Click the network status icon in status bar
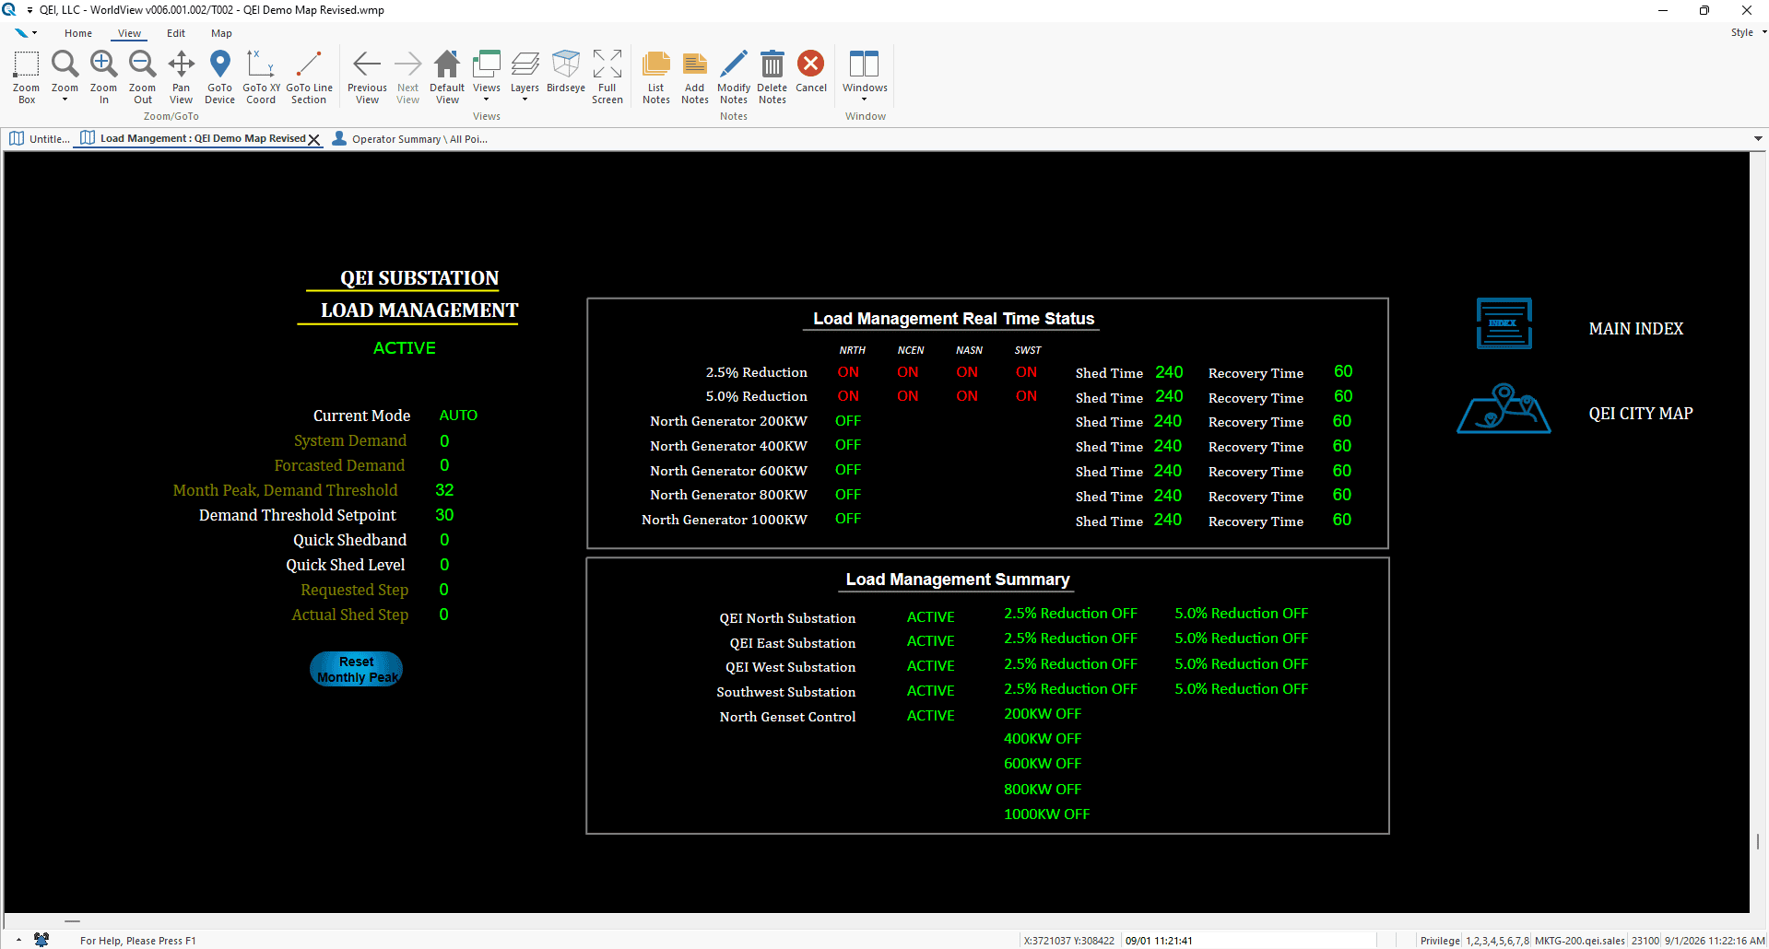 click(41, 940)
